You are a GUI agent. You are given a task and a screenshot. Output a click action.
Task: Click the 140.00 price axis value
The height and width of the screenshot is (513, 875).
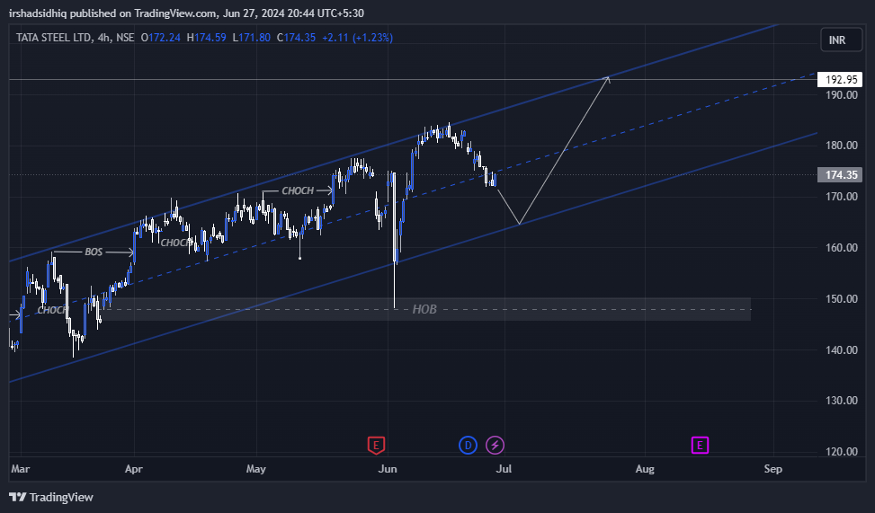pos(842,350)
